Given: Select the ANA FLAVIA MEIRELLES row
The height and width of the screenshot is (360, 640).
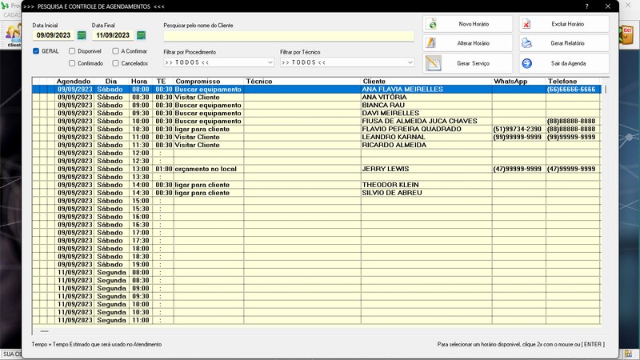Looking at the screenshot, I should 316,89.
